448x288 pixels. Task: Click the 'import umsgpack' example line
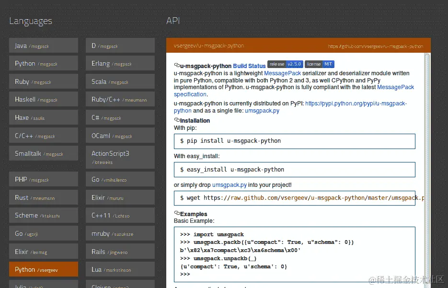point(212,234)
